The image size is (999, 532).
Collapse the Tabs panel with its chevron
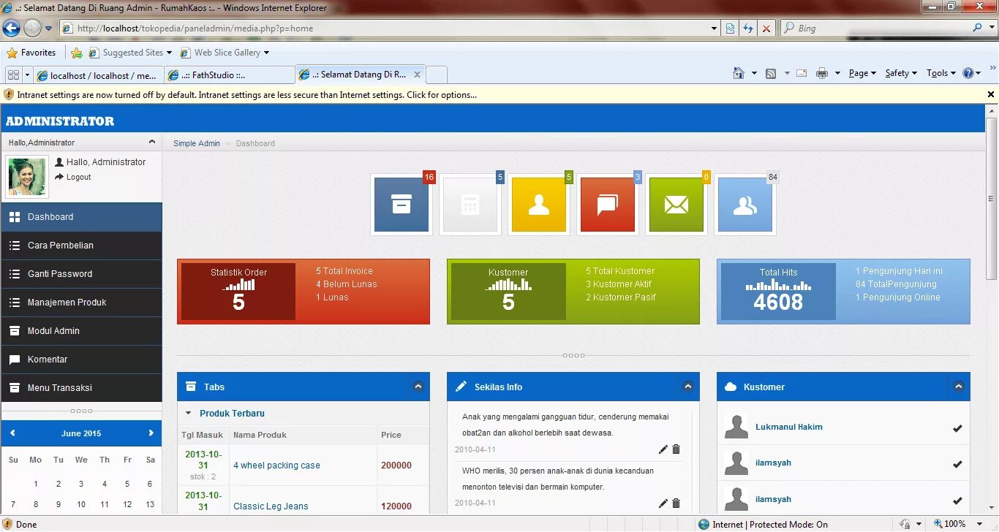click(418, 387)
